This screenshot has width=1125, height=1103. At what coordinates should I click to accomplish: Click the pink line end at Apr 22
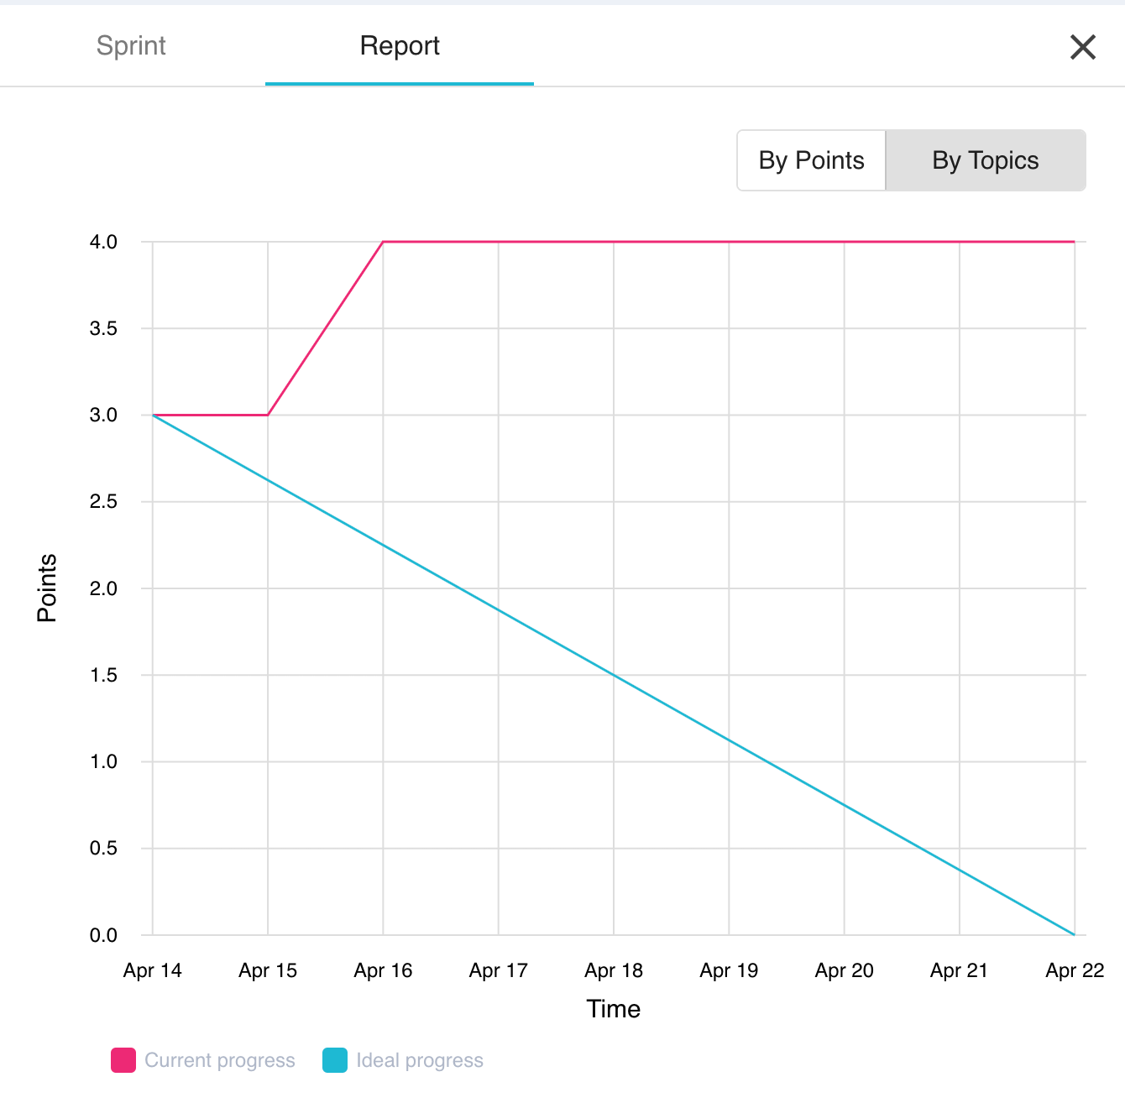[1074, 242]
